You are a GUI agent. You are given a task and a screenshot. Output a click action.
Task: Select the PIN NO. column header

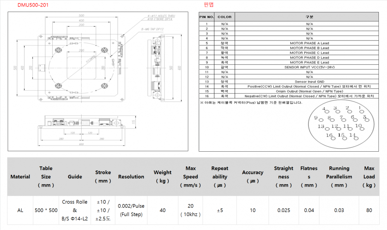pyautogui.click(x=207, y=17)
